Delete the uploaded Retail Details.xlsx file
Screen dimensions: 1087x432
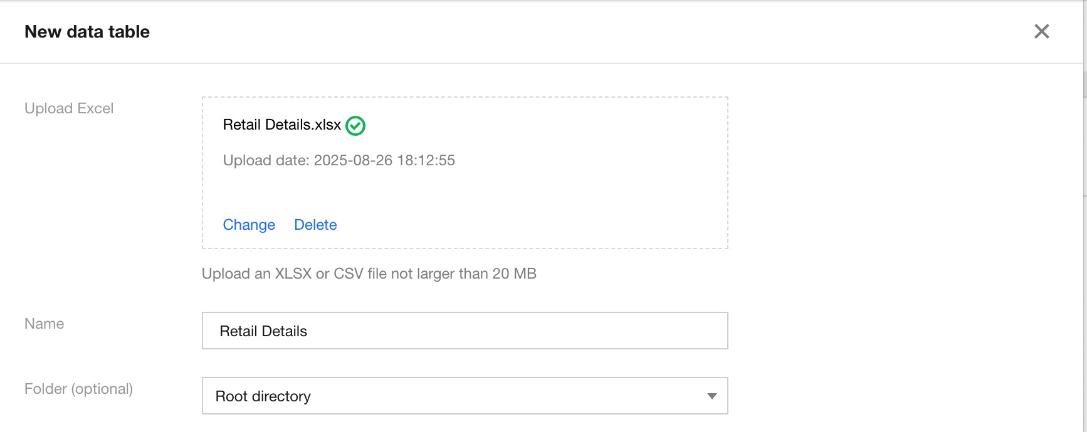pyautogui.click(x=315, y=225)
